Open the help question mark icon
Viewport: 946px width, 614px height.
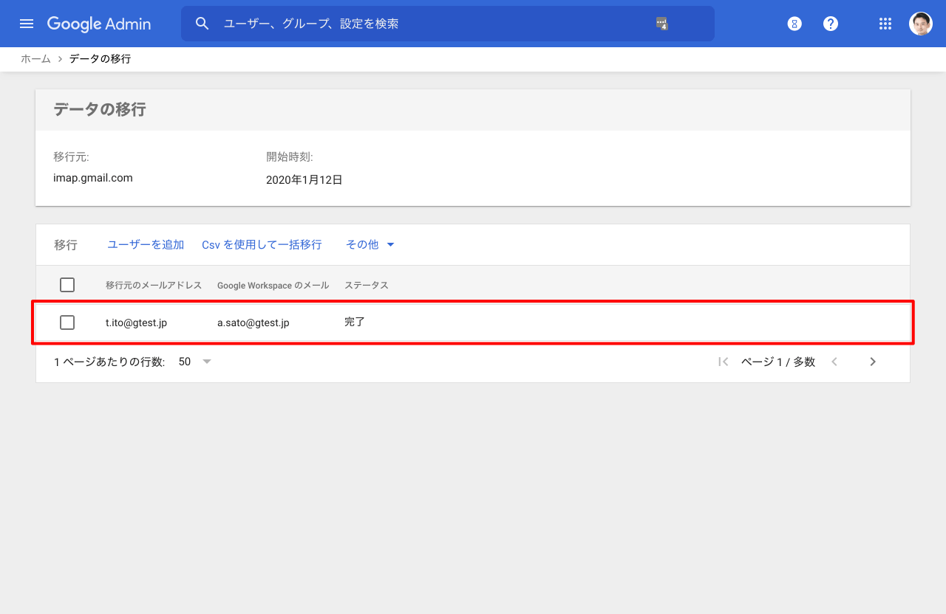tap(831, 24)
